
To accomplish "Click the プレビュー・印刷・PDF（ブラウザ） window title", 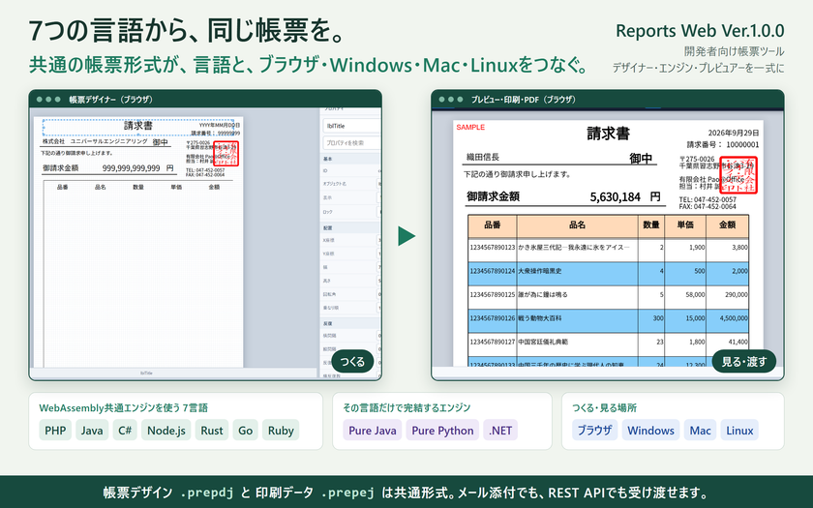I will click(x=524, y=100).
